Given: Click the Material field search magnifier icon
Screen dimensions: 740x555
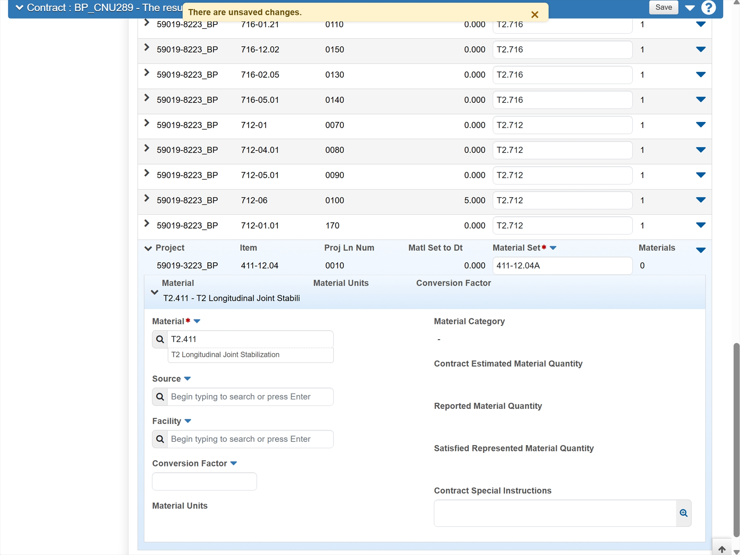Looking at the screenshot, I should tap(160, 339).
